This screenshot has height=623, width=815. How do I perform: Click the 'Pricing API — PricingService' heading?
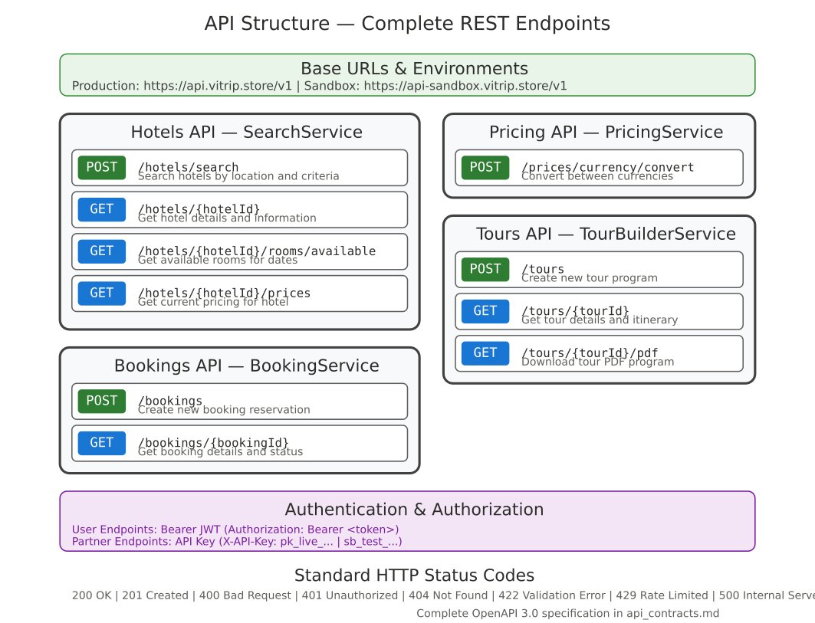pyautogui.click(x=606, y=132)
